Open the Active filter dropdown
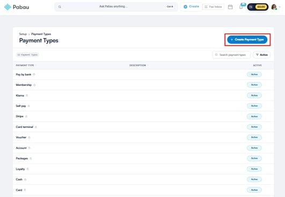This screenshot has height=197, width=285. (261, 55)
